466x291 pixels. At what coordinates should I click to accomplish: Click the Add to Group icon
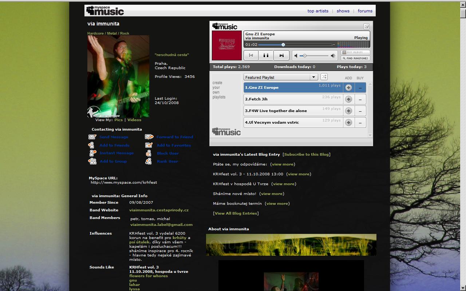tap(92, 161)
